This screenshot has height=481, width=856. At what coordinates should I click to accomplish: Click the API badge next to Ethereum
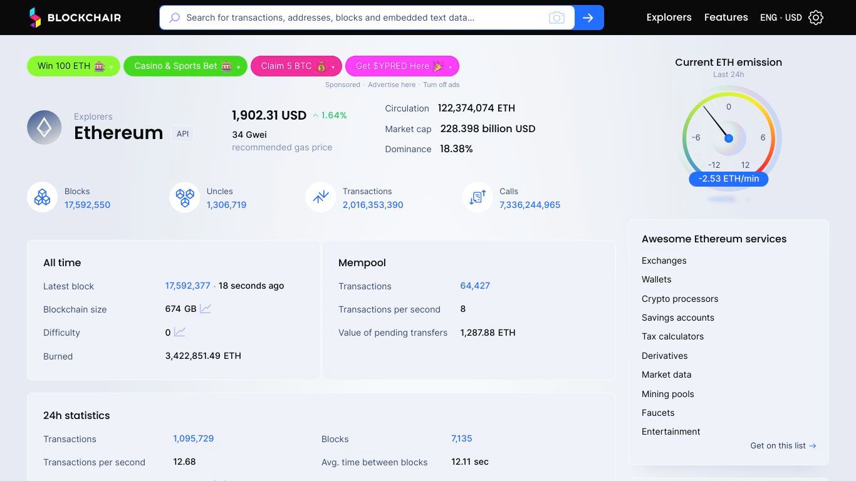pyautogui.click(x=182, y=134)
